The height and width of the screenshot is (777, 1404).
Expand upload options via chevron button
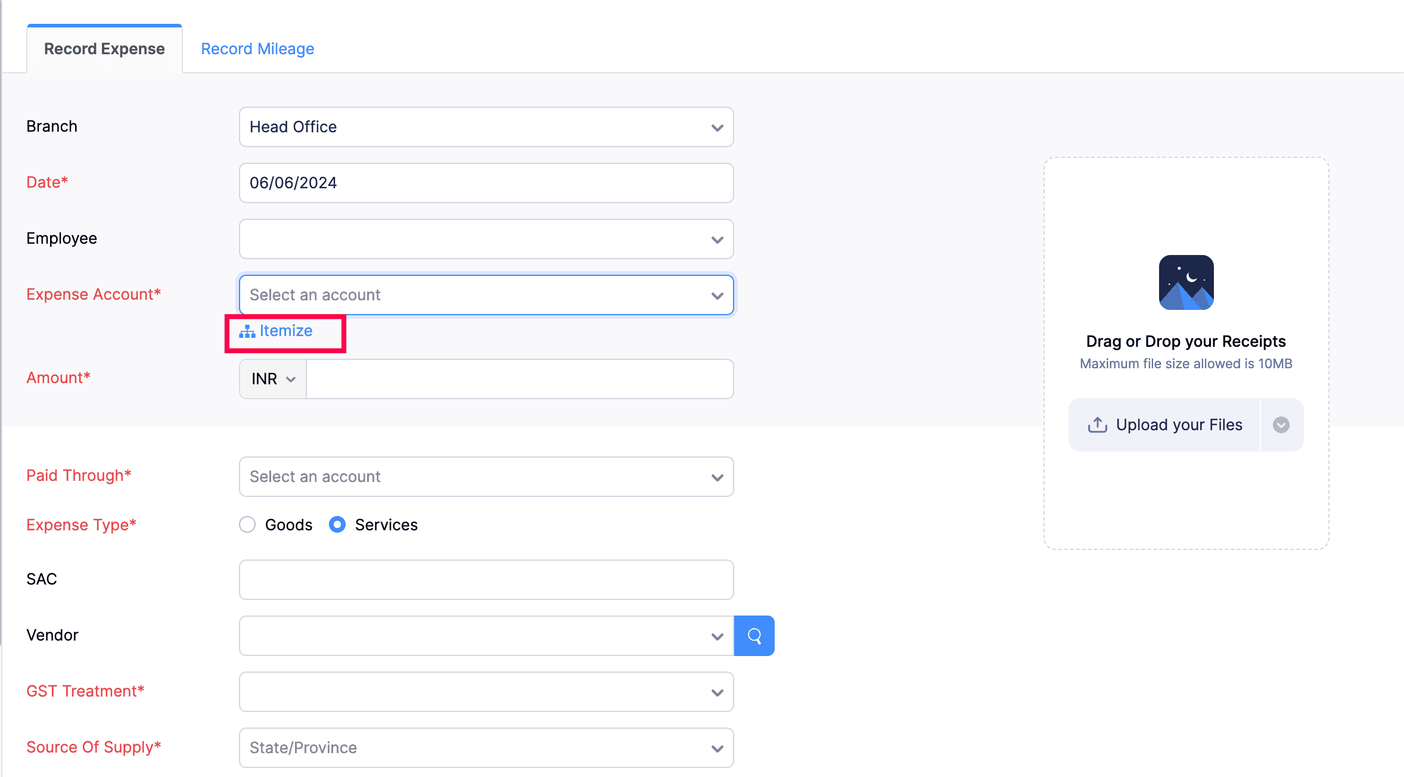point(1281,424)
